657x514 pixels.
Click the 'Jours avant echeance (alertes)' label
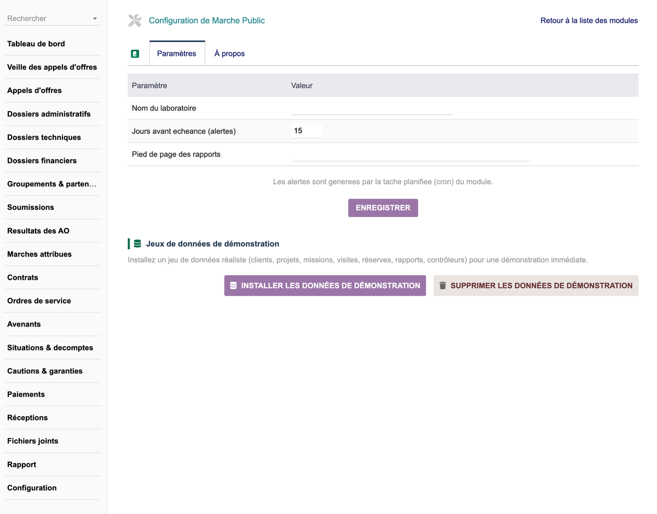coord(184,131)
